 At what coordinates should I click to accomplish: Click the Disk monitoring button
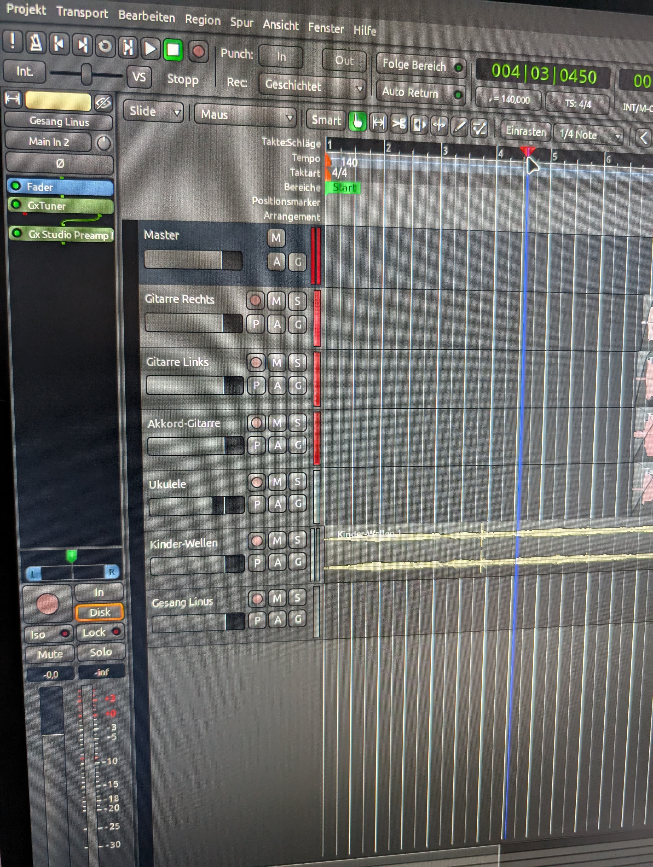pos(100,612)
